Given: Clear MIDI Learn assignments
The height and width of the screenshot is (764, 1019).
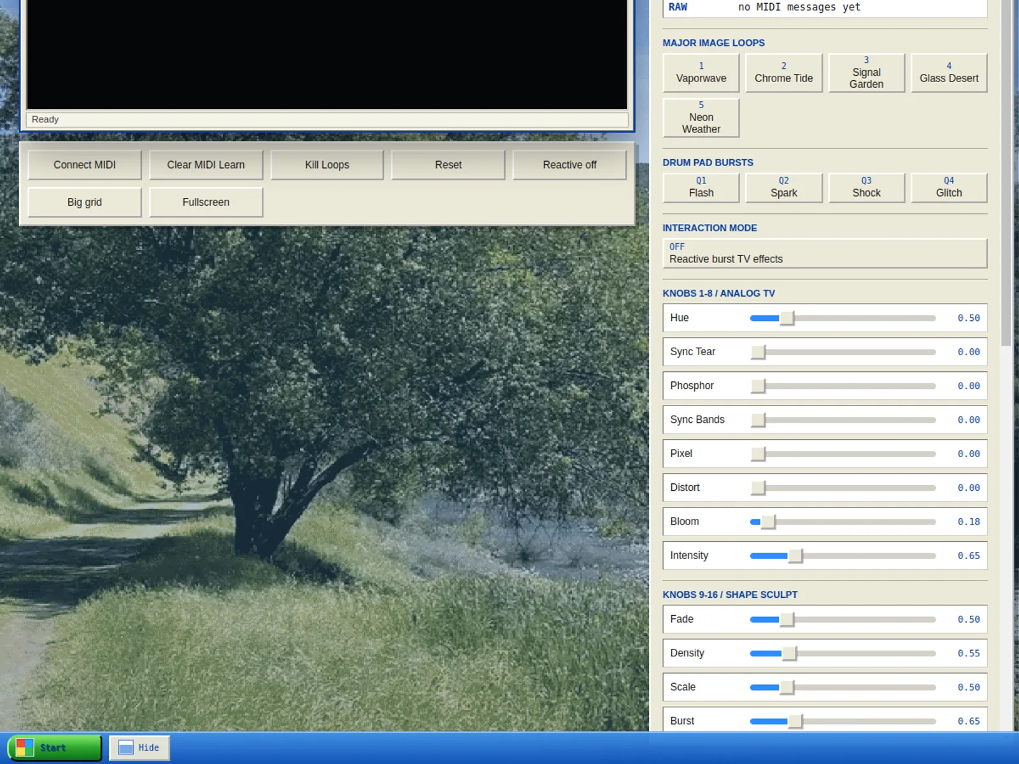Looking at the screenshot, I should click(206, 165).
